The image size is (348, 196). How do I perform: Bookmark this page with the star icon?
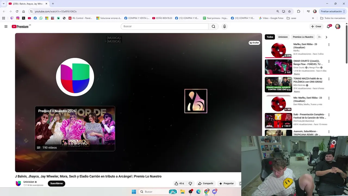tap(289, 11)
